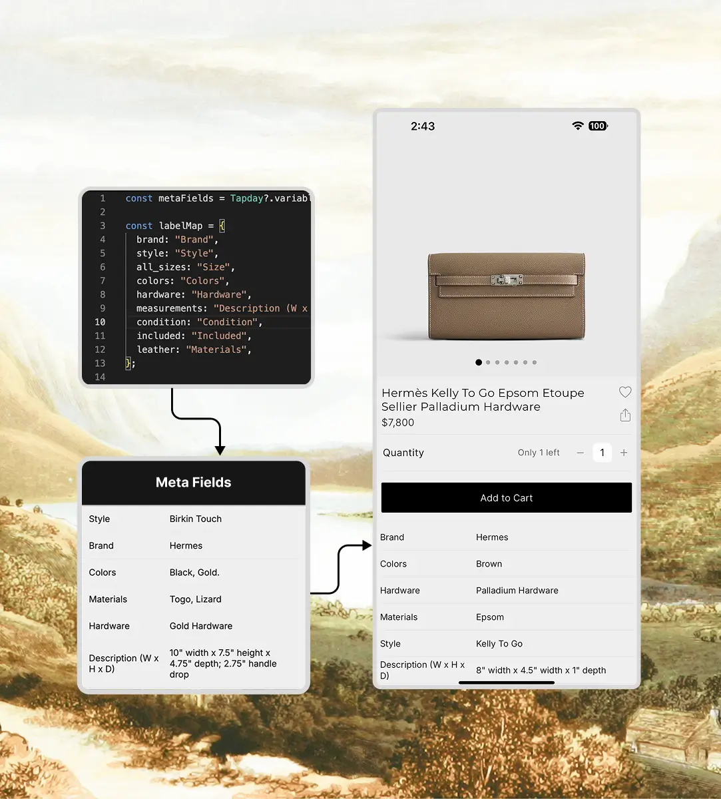The width and height of the screenshot is (721, 799).
Task: Click the Palladium Hardware value in phone
Action: pos(517,591)
